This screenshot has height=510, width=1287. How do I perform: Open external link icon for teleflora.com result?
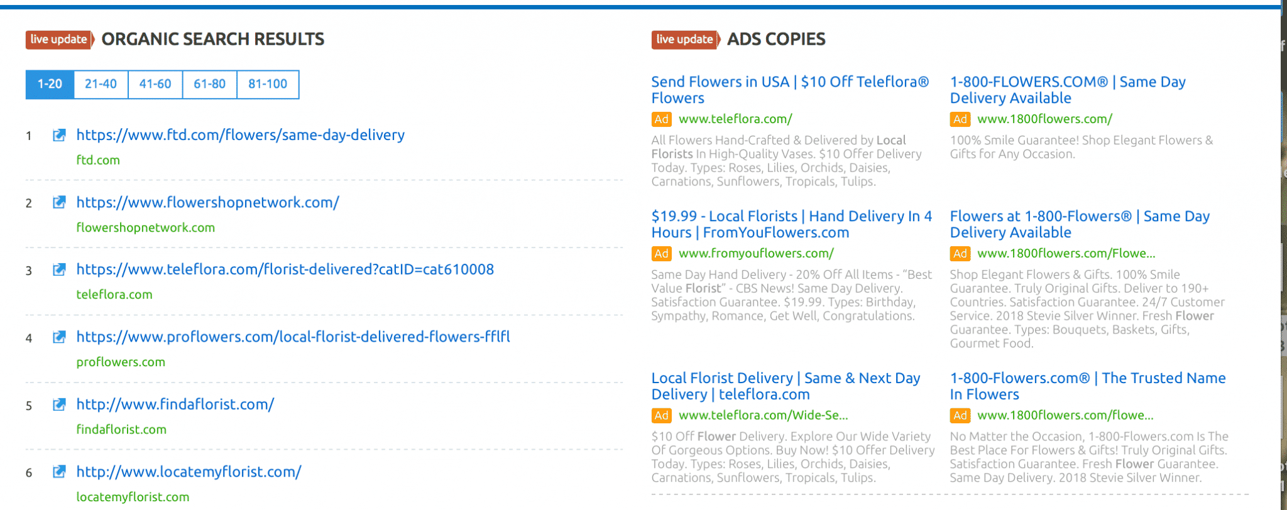pyautogui.click(x=59, y=269)
